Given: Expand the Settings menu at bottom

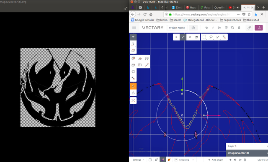Looking at the screenshot, I should 138,160.
